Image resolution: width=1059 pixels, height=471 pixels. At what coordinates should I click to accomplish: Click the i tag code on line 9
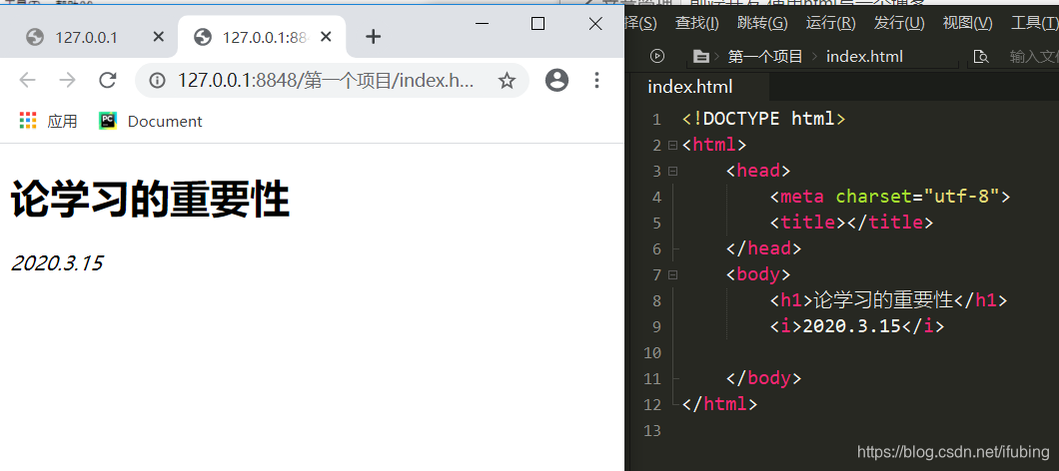(857, 326)
